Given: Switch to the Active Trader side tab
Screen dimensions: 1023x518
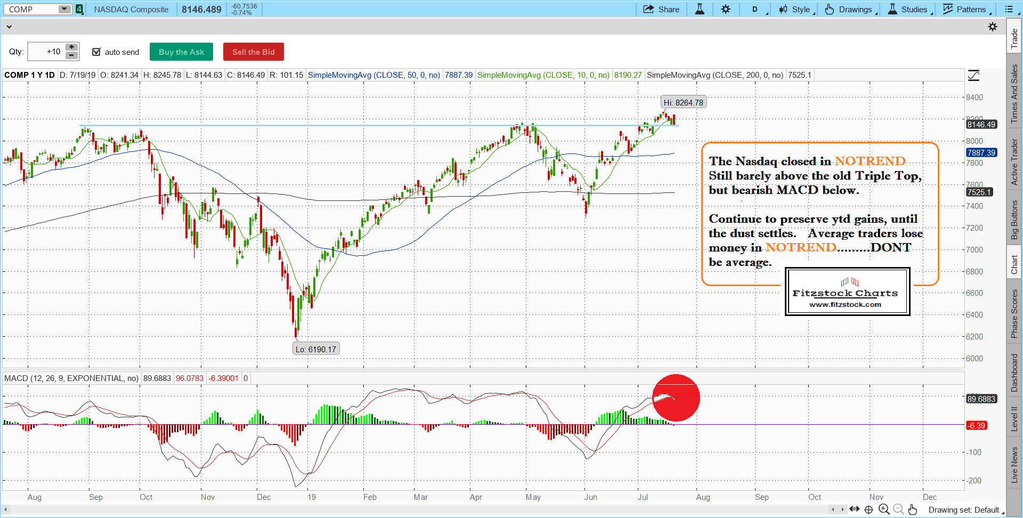Looking at the screenshot, I should [x=1014, y=162].
